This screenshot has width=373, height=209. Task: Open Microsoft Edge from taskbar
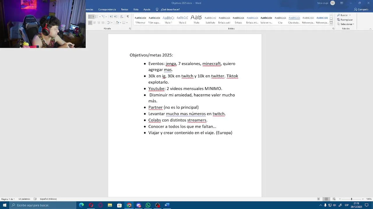click(81, 205)
